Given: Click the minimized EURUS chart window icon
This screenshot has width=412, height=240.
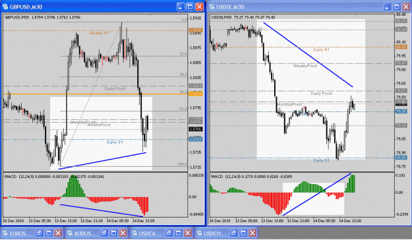Looking at the screenshot, I should (x=5, y=233).
